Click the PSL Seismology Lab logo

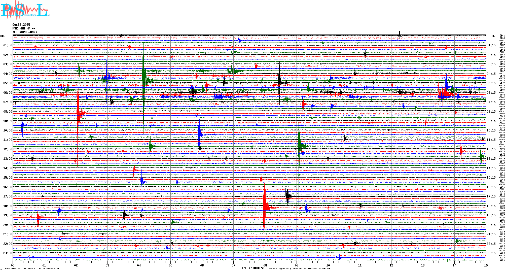(25, 10)
